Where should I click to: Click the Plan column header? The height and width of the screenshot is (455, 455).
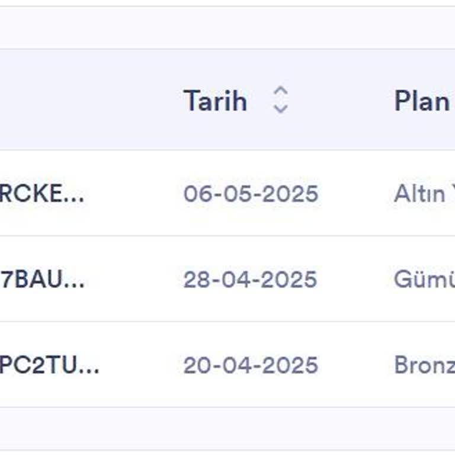422,100
